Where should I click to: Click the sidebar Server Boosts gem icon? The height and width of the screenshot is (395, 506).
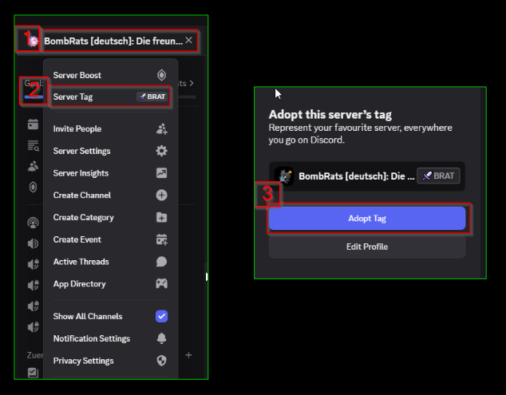tap(33, 188)
